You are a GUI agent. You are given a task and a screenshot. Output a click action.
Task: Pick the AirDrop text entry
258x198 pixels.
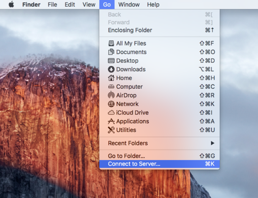(126, 95)
